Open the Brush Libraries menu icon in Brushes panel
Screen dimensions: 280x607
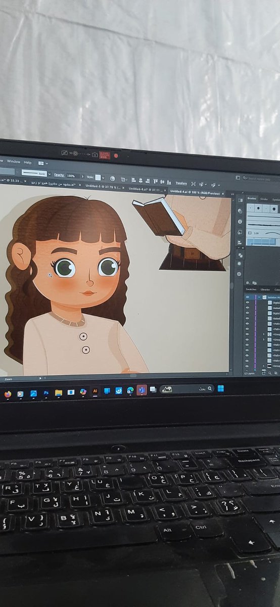tap(248, 283)
